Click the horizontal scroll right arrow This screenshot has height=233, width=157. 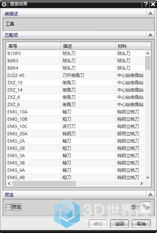click(x=142, y=183)
